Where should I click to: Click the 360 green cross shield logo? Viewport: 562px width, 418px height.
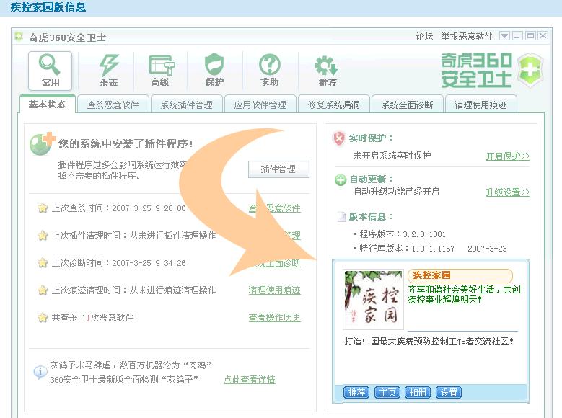point(529,70)
